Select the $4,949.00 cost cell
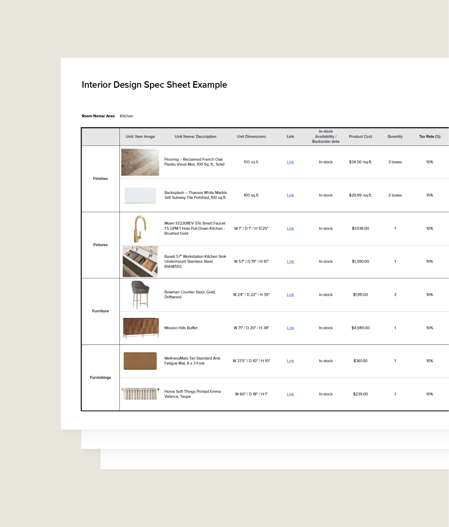Image resolution: width=449 pixels, height=527 pixels. tap(360, 328)
